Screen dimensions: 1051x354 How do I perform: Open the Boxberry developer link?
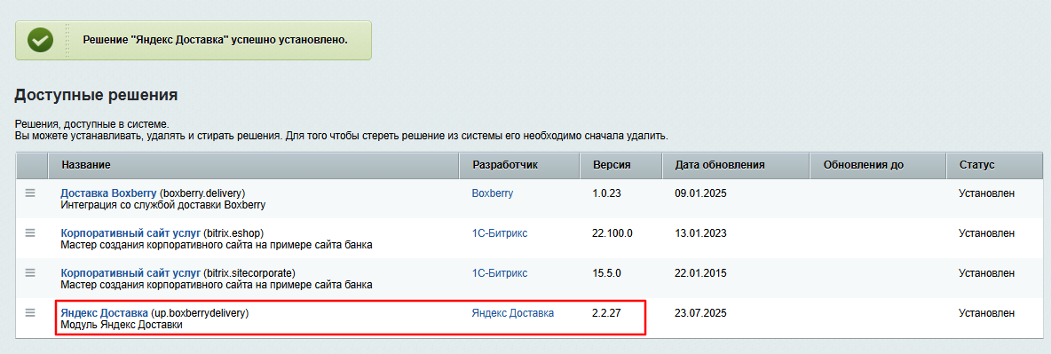493,193
